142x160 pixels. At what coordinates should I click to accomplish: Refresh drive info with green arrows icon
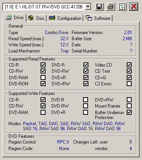(122, 7)
